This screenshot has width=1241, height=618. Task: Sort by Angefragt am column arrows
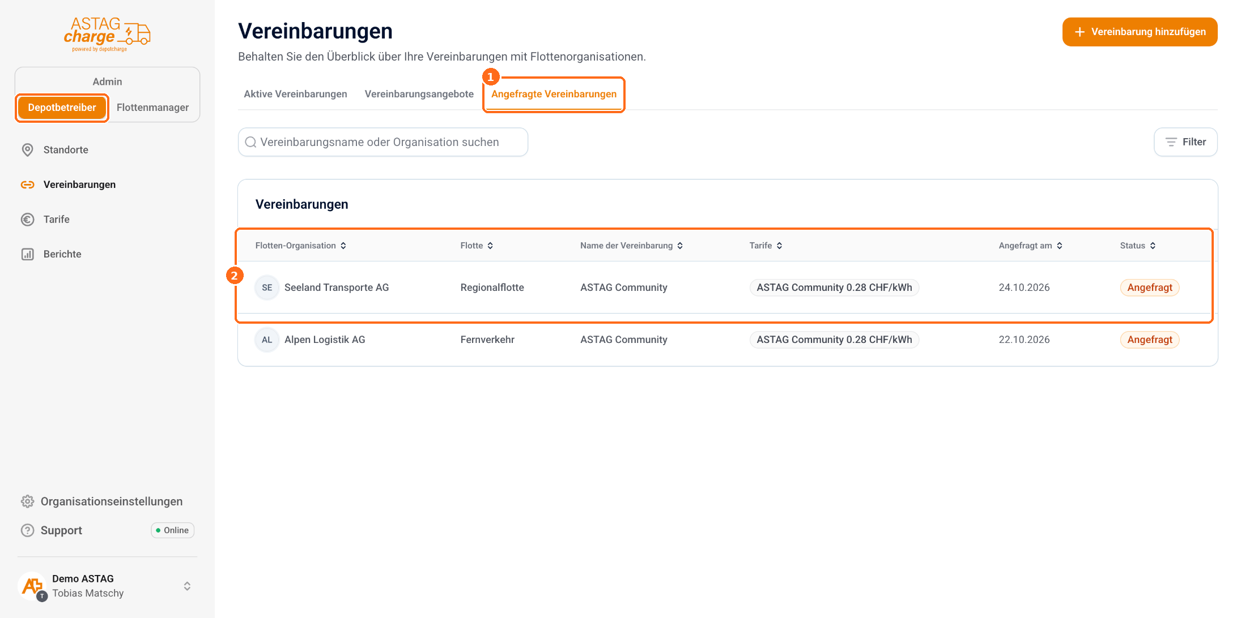click(1059, 246)
